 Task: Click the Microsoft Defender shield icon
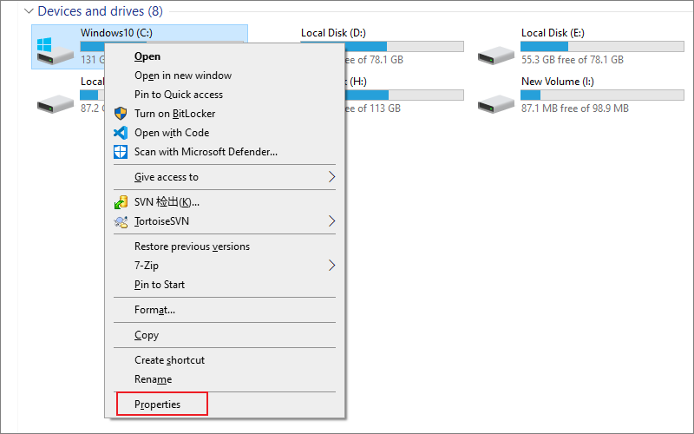(121, 152)
